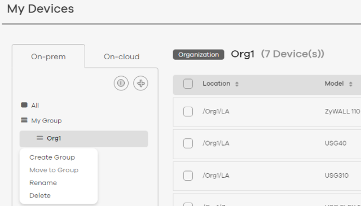Viewport: 361px width, 206px height.
Task: Click the Org1 tree item icon
Action: (x=39, y=138)
